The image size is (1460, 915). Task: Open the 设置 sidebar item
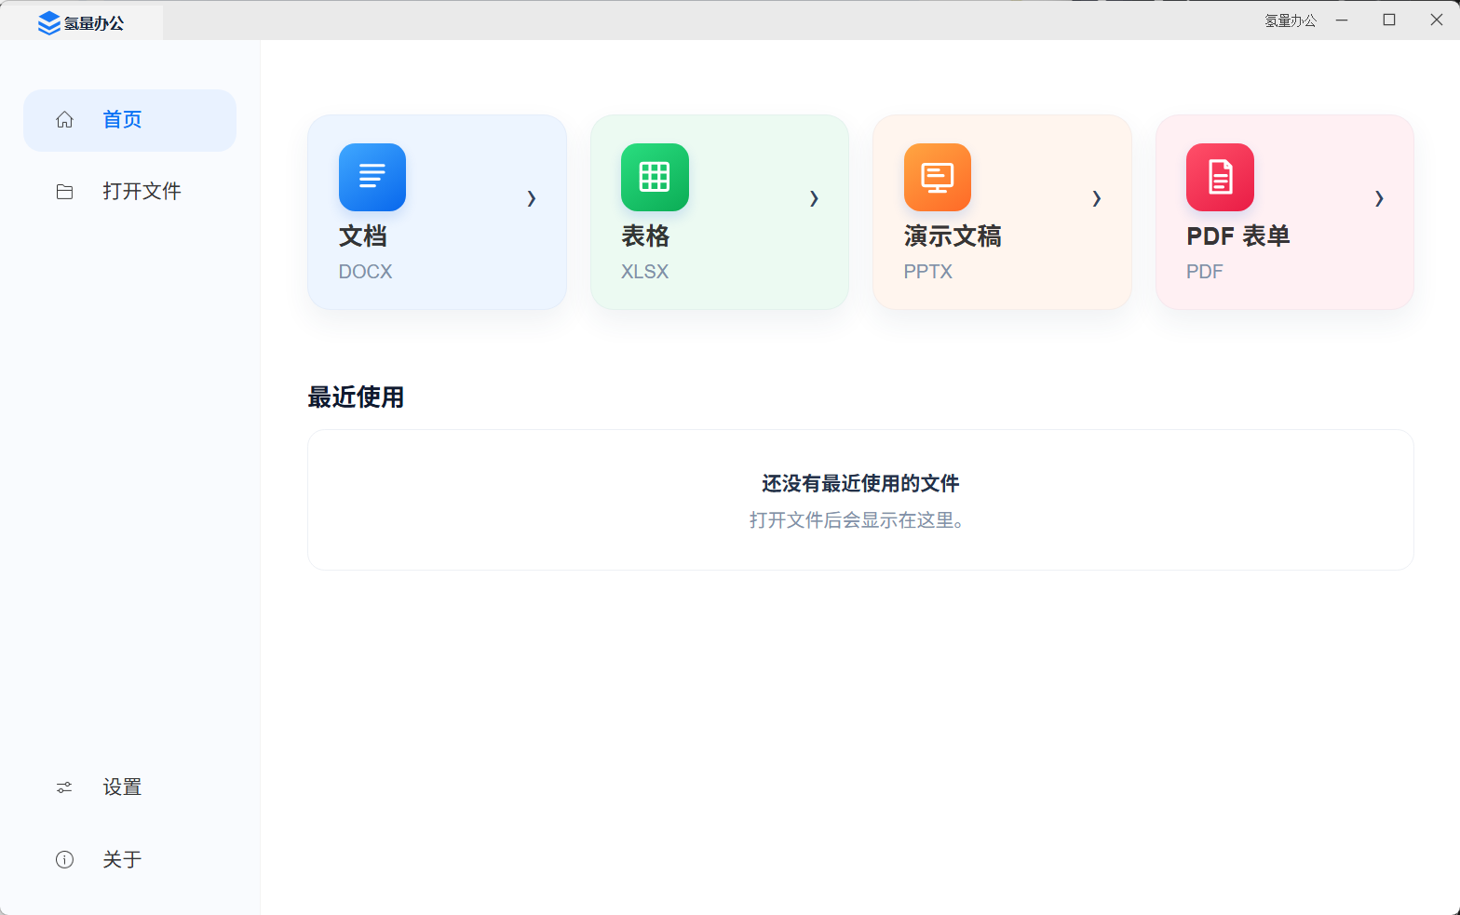coord(129,787)
